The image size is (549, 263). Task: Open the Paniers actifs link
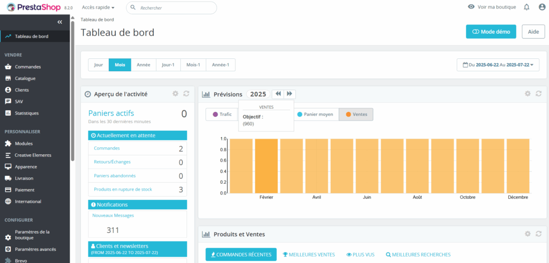[x=111, y=113]
